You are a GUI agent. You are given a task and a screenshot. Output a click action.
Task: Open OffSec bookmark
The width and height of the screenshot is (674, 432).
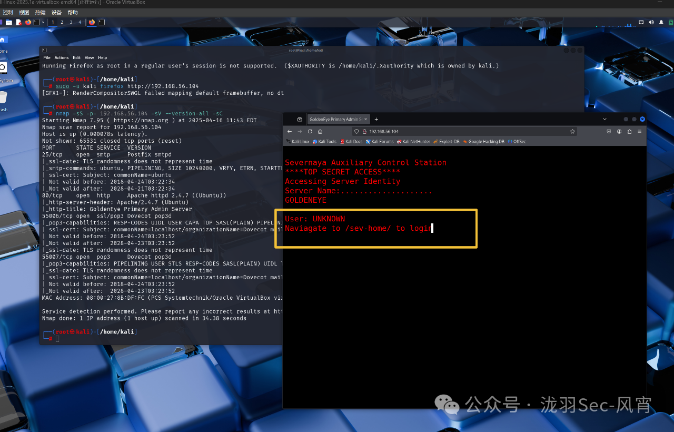[x=517, y=142]
